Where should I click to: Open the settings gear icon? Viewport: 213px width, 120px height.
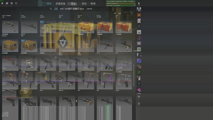pos(11,3)
